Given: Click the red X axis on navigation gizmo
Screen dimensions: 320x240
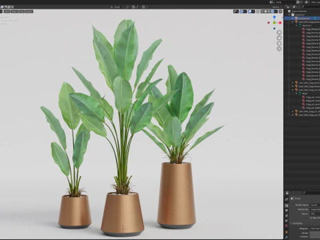Looking at the screenshot, I should [280, 23].
